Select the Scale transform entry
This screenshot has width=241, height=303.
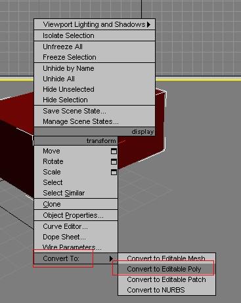point(76,172)
